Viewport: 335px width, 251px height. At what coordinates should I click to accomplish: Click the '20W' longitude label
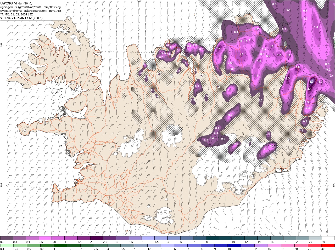pos(139,1)
